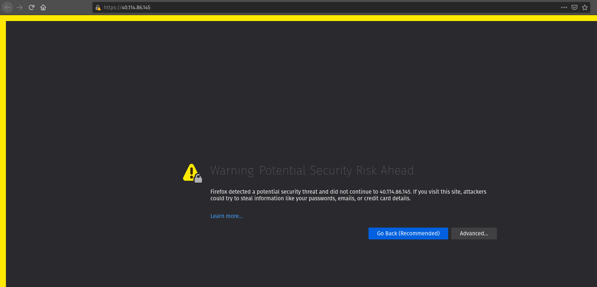Reload the current page
Viewport: 597px width, 287px height.
point(31,7)
